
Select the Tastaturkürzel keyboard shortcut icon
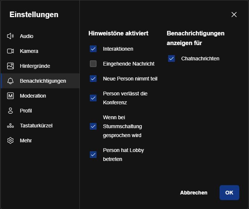click(x=10, y=126)
